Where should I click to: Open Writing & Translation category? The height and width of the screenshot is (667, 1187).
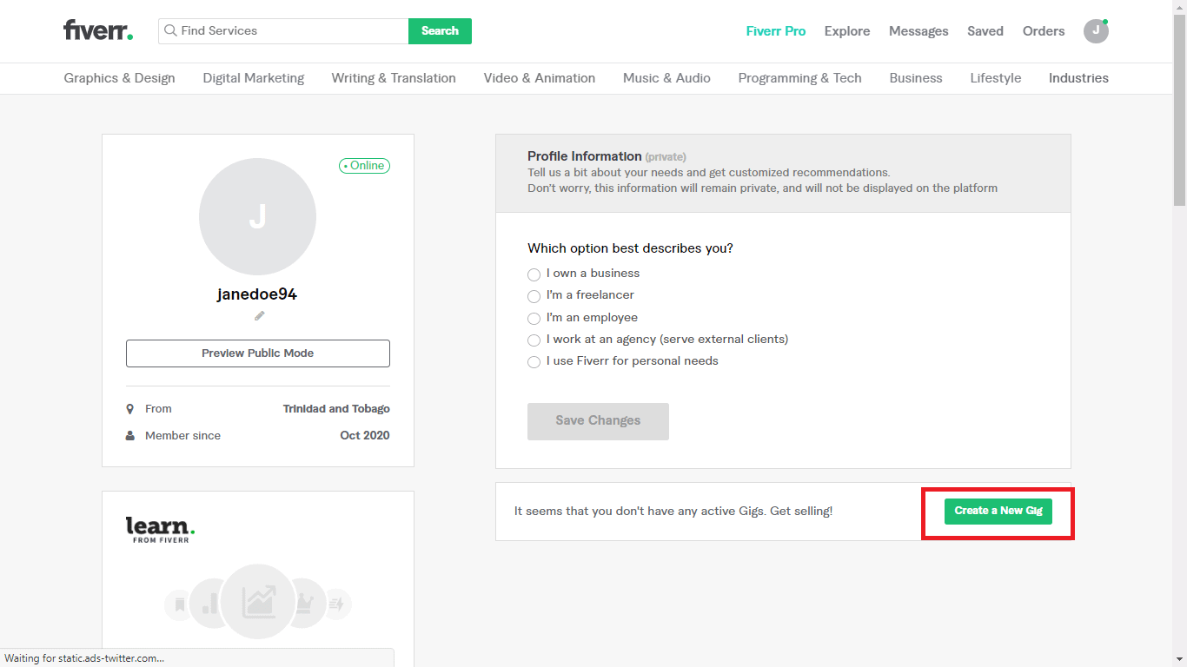(x=394, y=78)
